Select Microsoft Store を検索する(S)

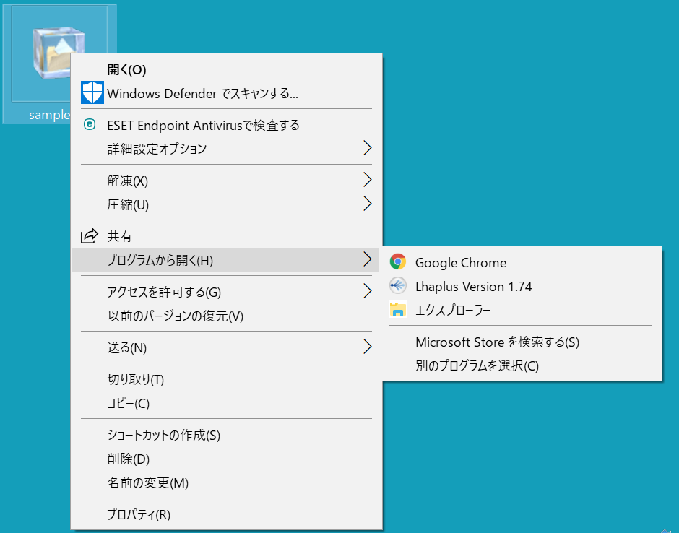(521, 342)
